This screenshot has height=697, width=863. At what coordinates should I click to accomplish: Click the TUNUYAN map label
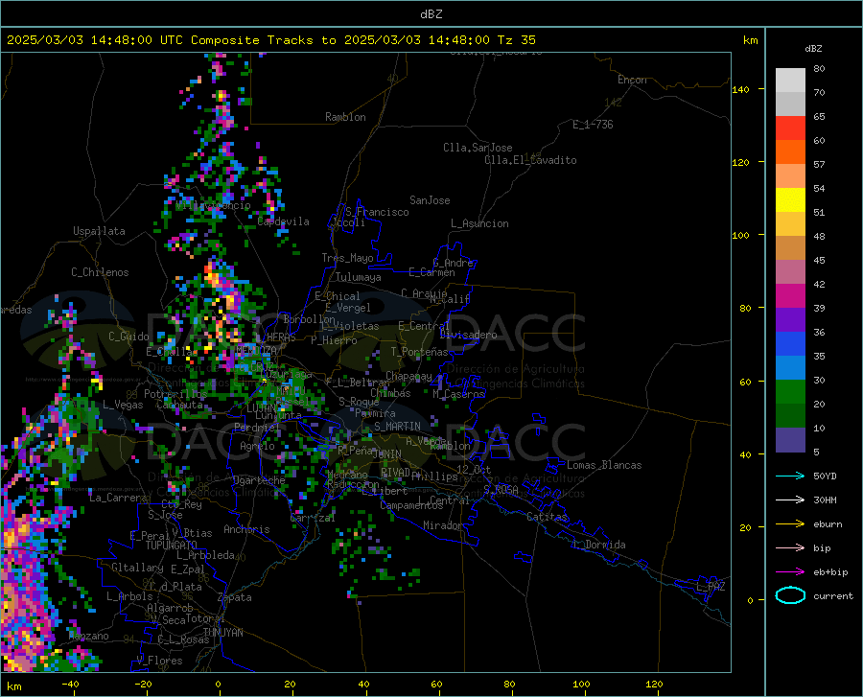(222, 633)
